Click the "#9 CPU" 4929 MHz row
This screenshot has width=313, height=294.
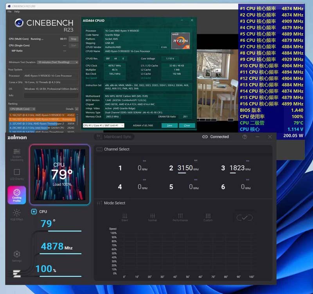coord(272,59)
